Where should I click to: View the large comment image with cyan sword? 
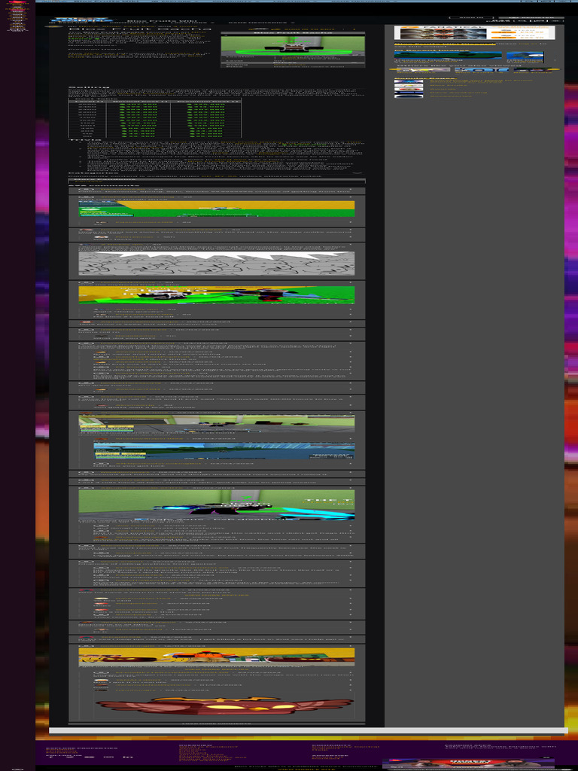click(216, 504)
